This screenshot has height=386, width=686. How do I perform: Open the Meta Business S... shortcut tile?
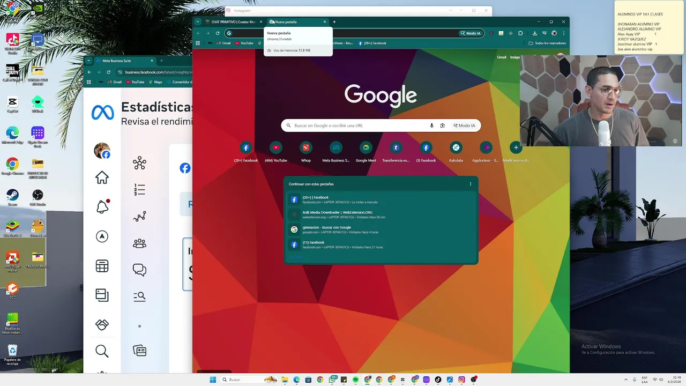(335, 151)
